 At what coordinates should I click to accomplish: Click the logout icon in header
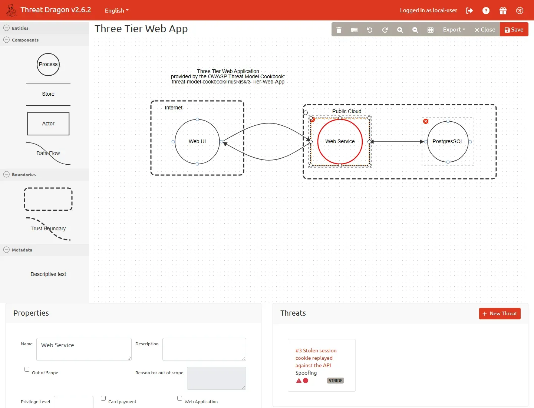coord(469,10)
